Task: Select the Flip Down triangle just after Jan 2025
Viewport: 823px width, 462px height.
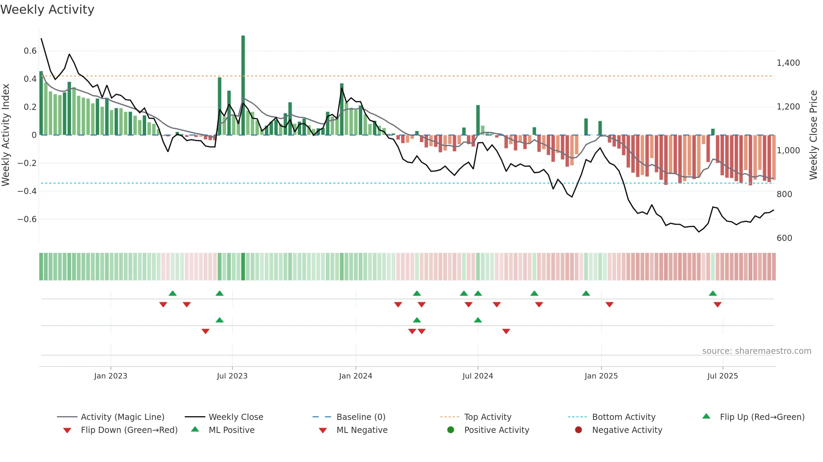Action: pyautogui.click(x=609, y=304)
